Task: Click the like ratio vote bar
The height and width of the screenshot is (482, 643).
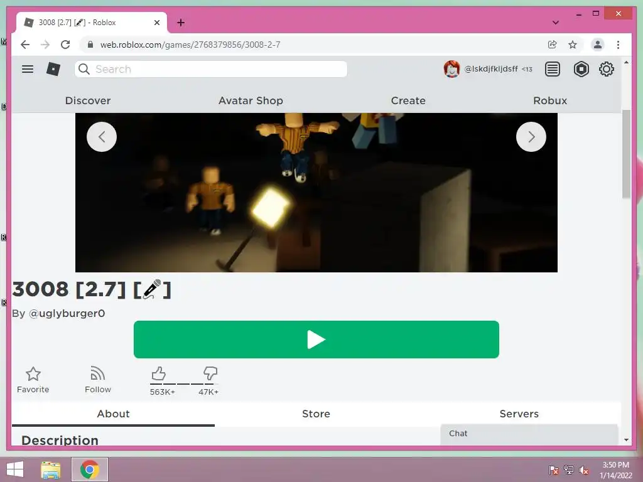Action: click(x=184, y=384)
